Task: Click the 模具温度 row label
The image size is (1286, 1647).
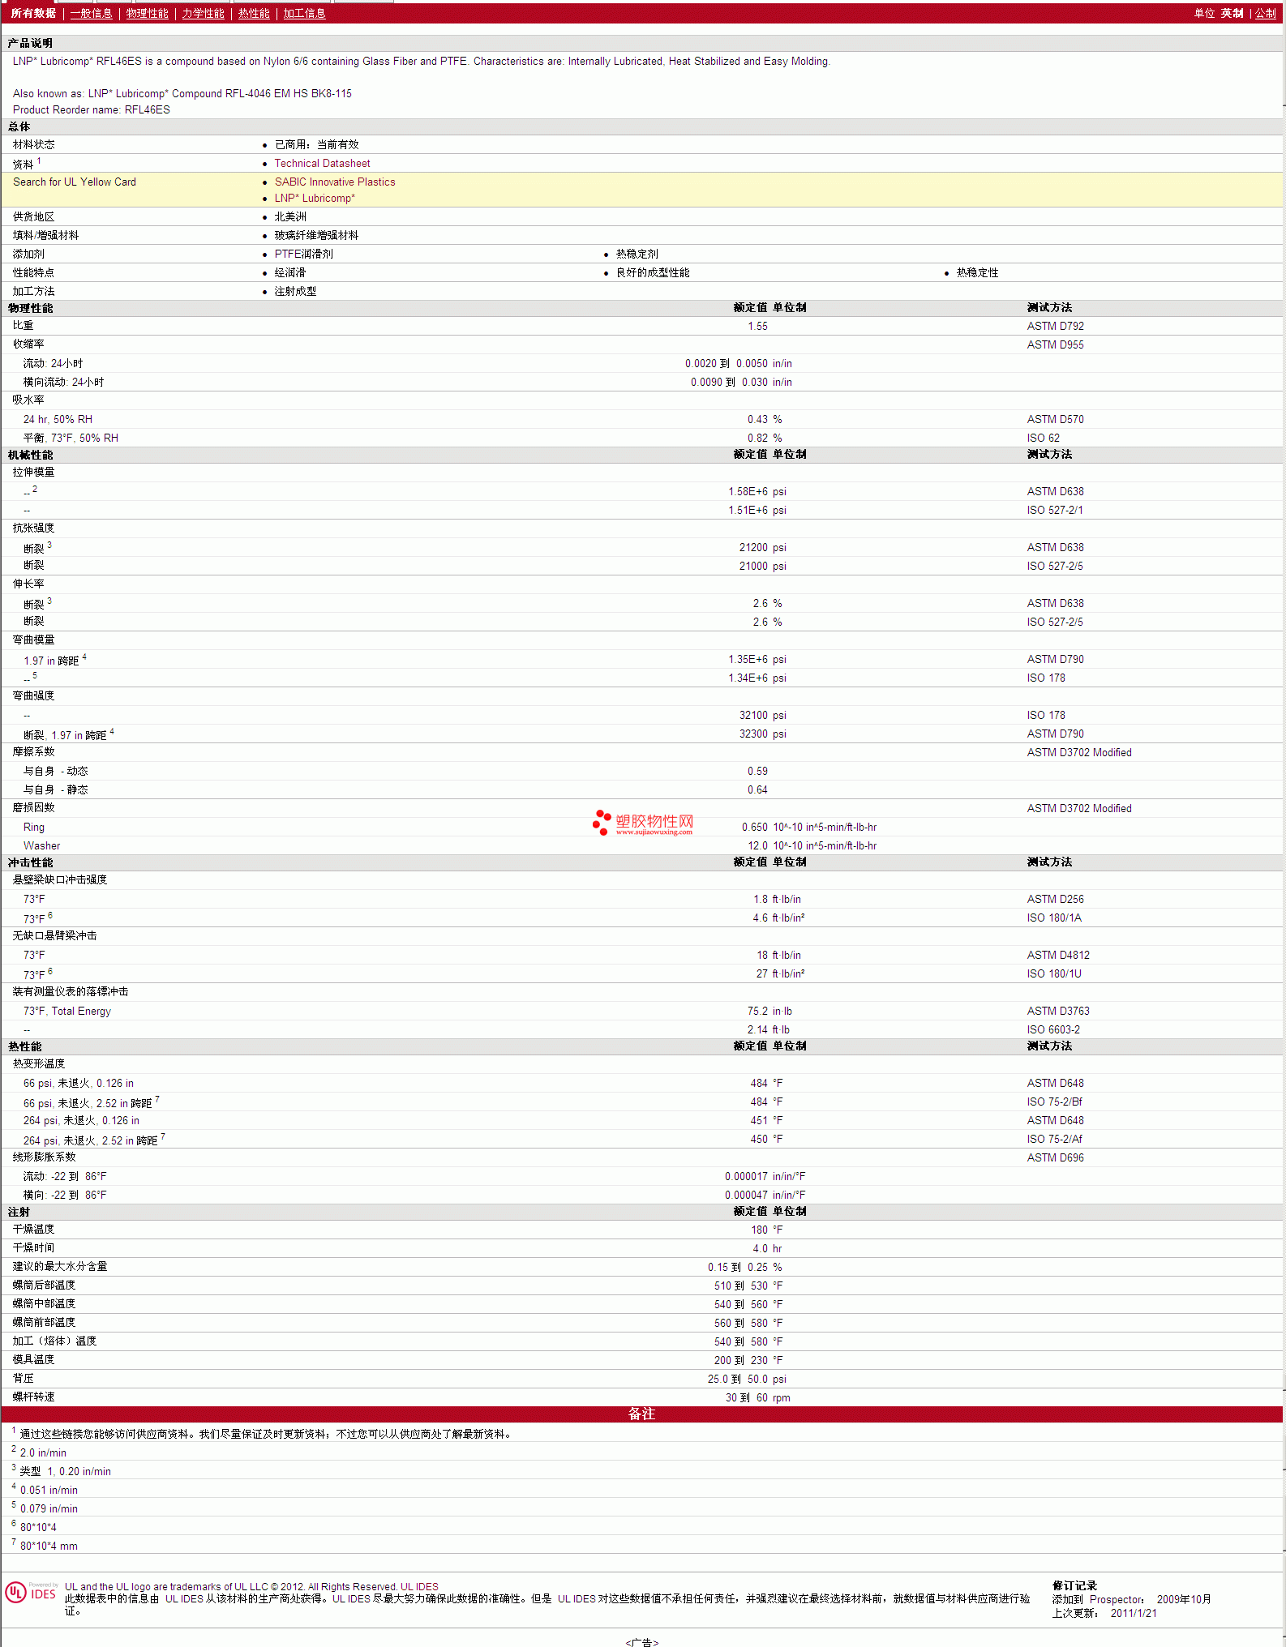Action: (x=33, y=1359)
